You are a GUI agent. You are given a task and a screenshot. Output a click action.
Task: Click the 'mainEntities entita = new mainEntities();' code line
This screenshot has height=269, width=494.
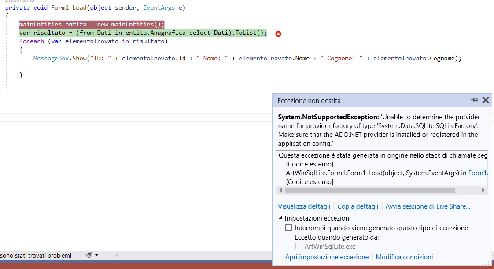coord(92,24)
